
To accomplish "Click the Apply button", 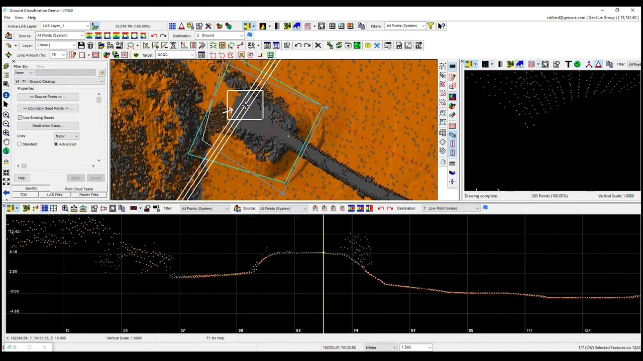I will click(x=75, y=178).
